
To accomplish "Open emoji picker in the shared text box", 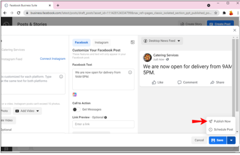I will 61,77.
